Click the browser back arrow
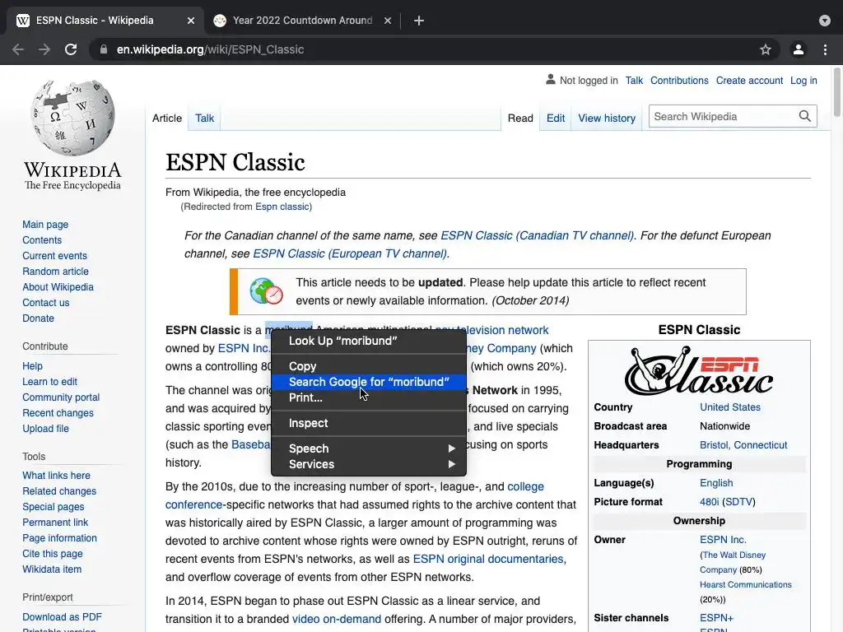Screen dimensions: 843x632 point(18,49)
